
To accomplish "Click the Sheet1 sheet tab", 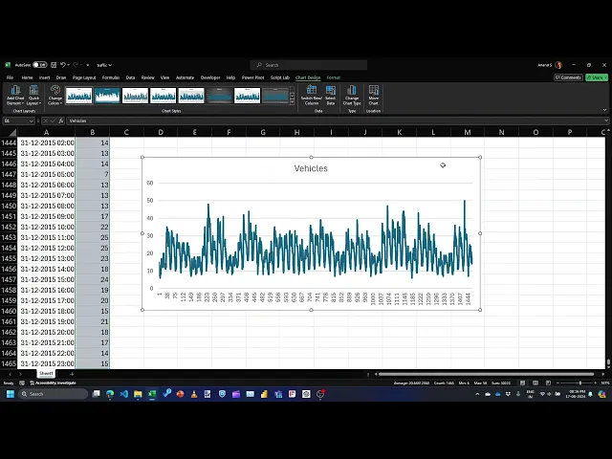I will pyautogui.click(x=46, y=374).
